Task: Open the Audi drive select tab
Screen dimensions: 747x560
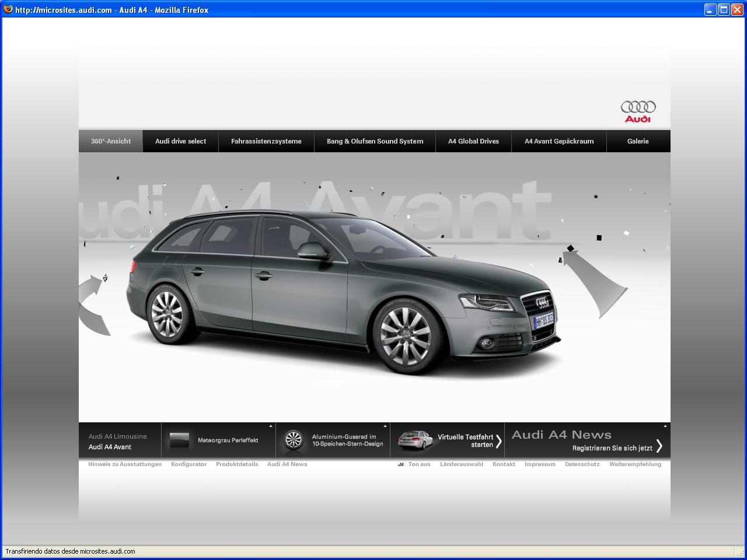Action: click(180, 141)
